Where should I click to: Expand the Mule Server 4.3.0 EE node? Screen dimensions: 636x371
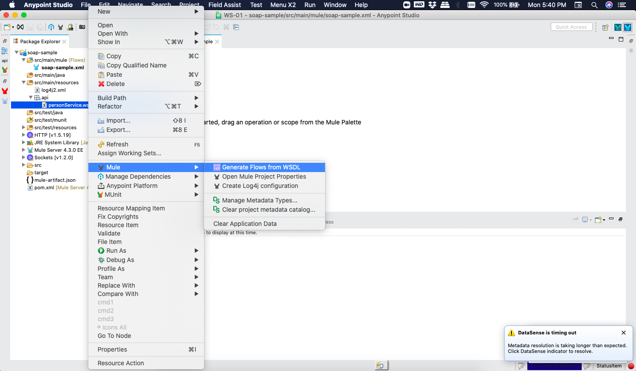tap(24, 150)
